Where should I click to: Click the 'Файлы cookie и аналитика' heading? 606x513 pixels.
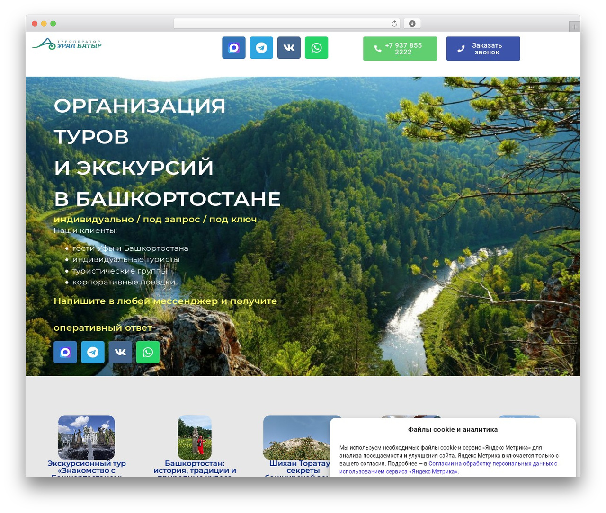tap(453, 430)
